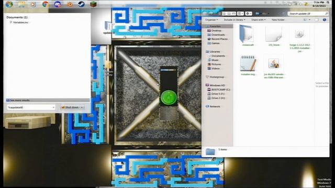Open File Explorer from the taskbar
The image size is (335, 188).
click(x=21, y=4)
